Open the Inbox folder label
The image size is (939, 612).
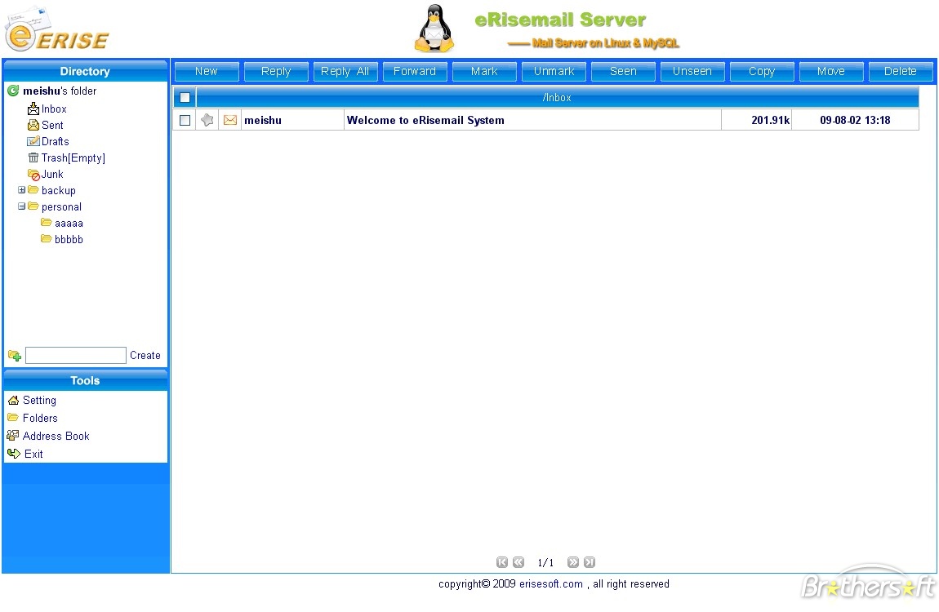[x=54, y=109]
